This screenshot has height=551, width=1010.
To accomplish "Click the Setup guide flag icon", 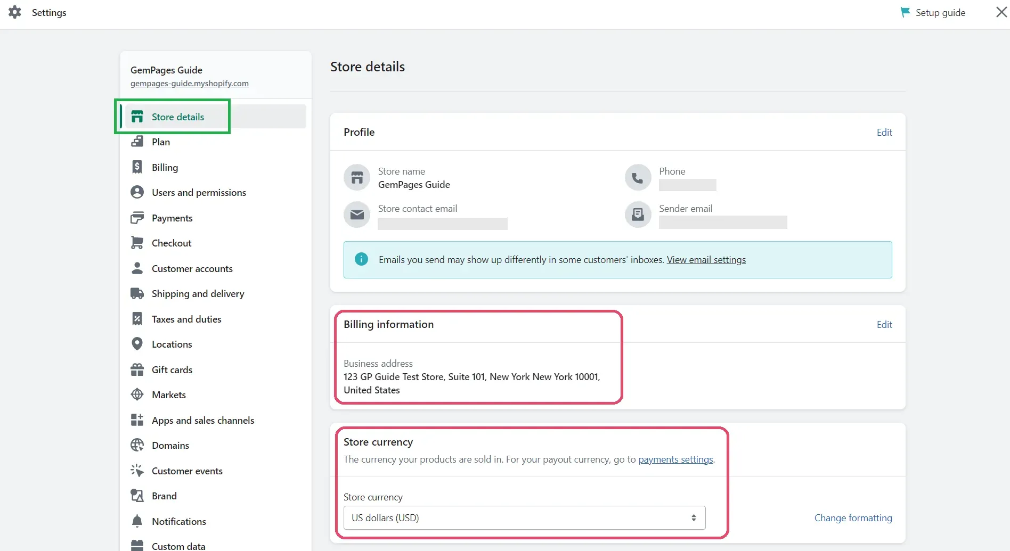I will point(905,12).
